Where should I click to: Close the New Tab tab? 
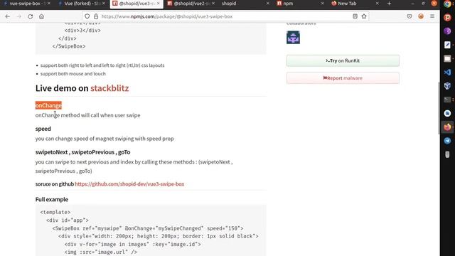coord(377,4)
